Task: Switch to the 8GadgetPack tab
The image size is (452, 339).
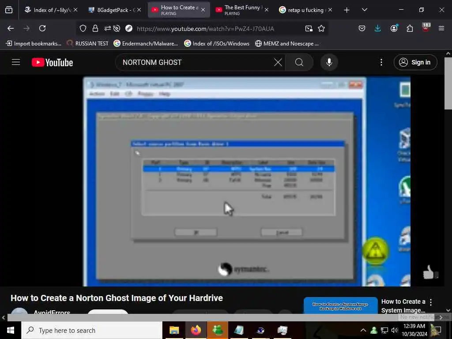Action: pos(115,10)
